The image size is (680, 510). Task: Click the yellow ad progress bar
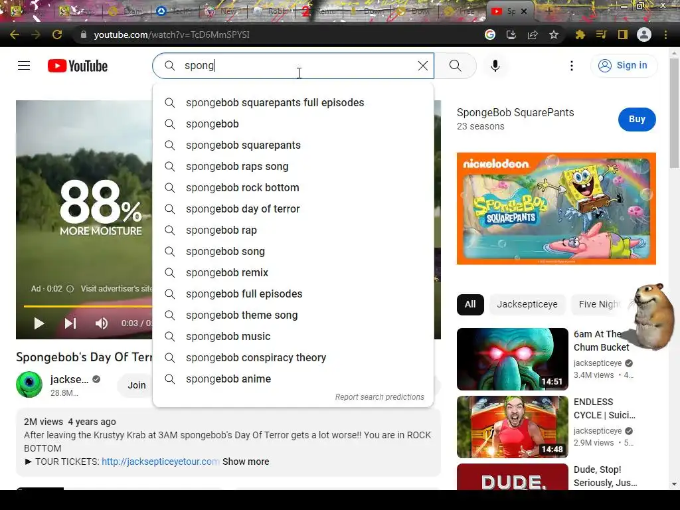(x=88, y=306)
